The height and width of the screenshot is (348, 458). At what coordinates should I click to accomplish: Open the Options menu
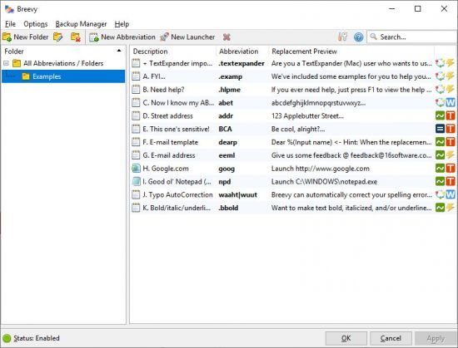click(x=35, y=24)
